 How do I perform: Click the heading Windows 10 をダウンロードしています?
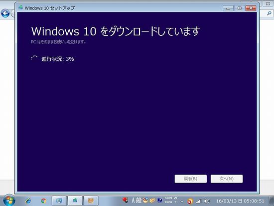[116, 31]
